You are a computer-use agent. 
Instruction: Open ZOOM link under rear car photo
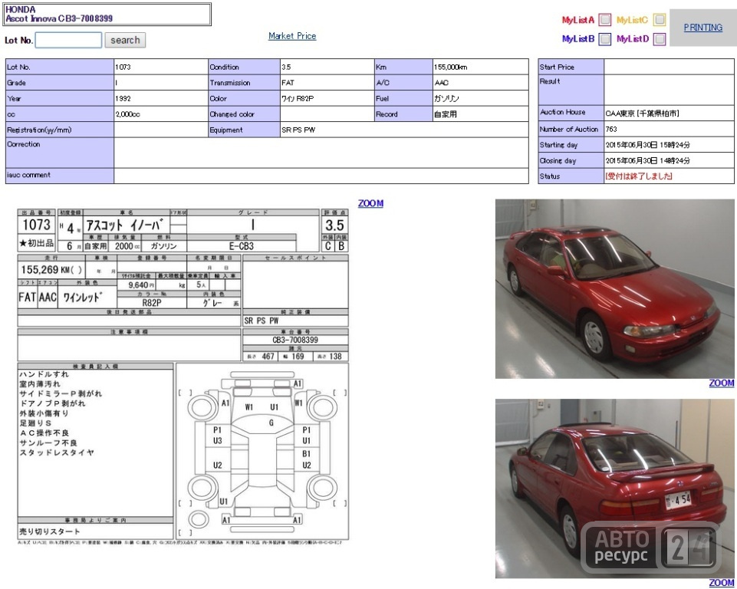coord(721,582)
